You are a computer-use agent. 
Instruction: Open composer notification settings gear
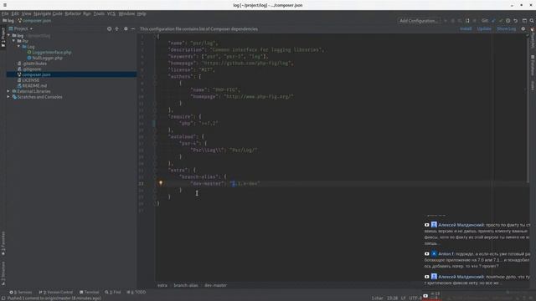tap(523, 29)
